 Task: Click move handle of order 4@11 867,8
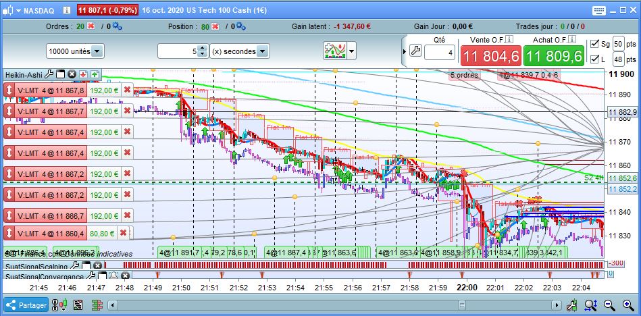pos(9,90)
